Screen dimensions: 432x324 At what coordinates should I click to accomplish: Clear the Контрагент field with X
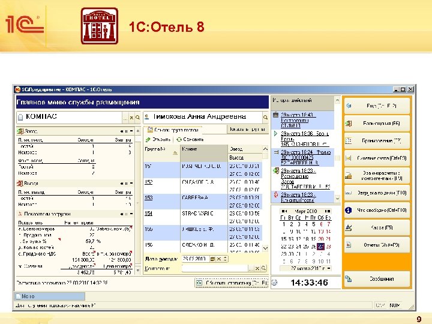click(257, 268)
